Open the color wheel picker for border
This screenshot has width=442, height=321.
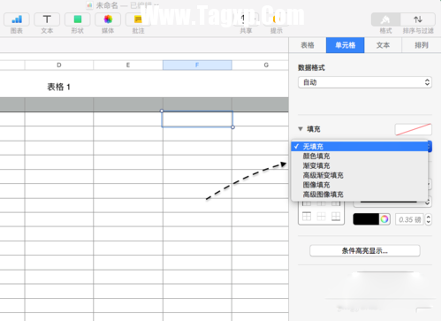point(385,219)
